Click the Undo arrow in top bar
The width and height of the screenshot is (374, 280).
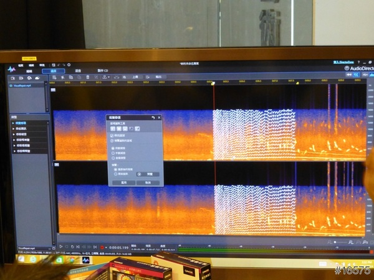tap(59, 65)
